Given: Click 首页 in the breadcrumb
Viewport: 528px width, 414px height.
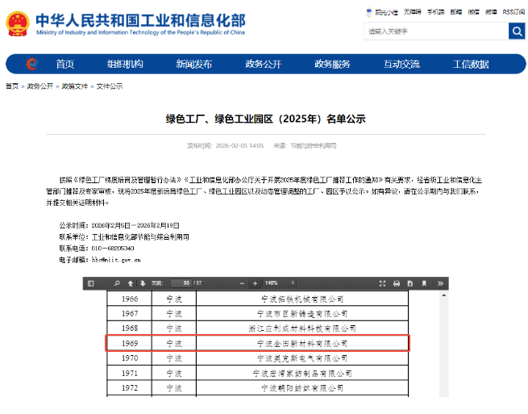Looking at the screenshot, I should pyautogui.click(x=12, y=86).
